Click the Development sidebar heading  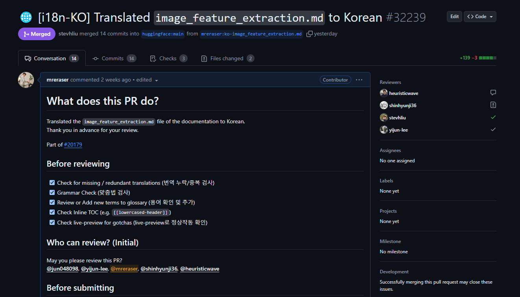394,272
